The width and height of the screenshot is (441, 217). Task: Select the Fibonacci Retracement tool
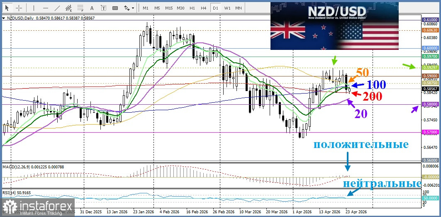tap(80, 8)
